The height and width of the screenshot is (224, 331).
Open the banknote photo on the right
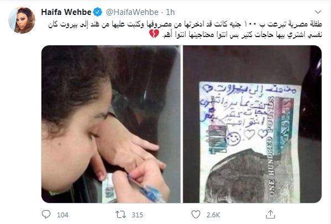point(253,124)
